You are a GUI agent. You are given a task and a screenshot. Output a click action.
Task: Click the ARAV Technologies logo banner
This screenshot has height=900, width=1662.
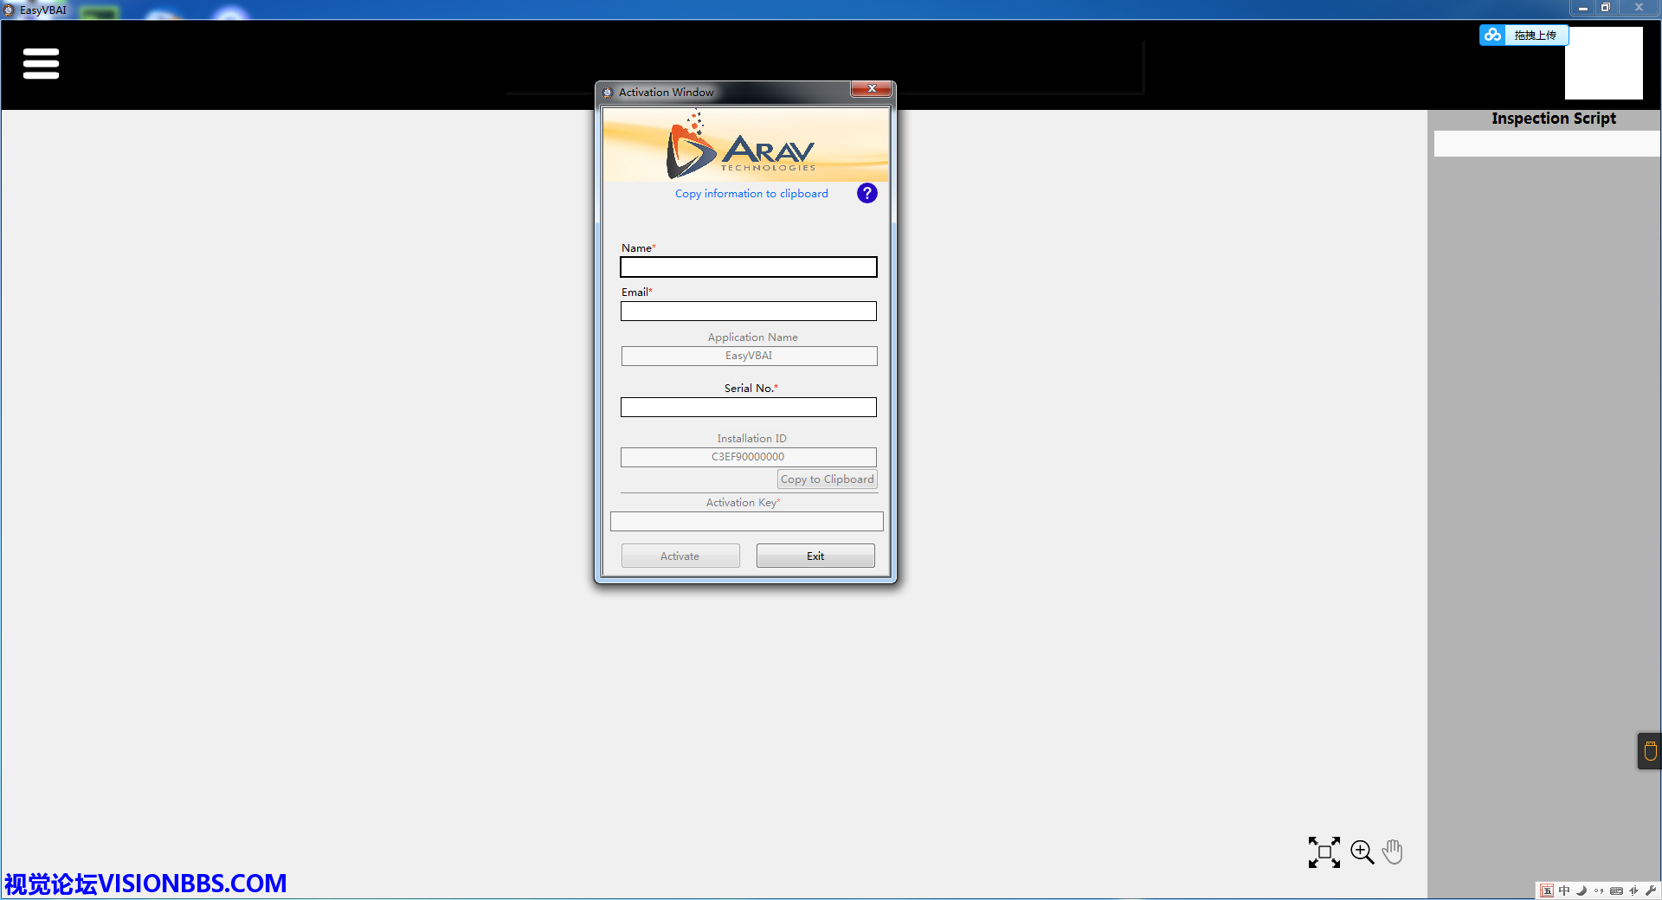coord(746,145)
